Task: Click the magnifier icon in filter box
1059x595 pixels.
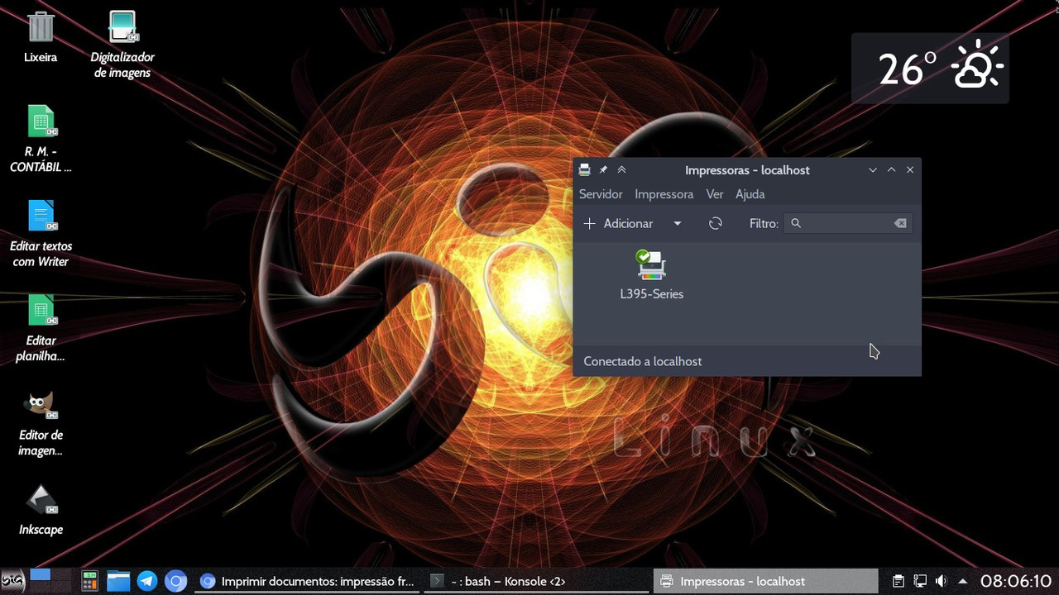Action: [796, 223]
